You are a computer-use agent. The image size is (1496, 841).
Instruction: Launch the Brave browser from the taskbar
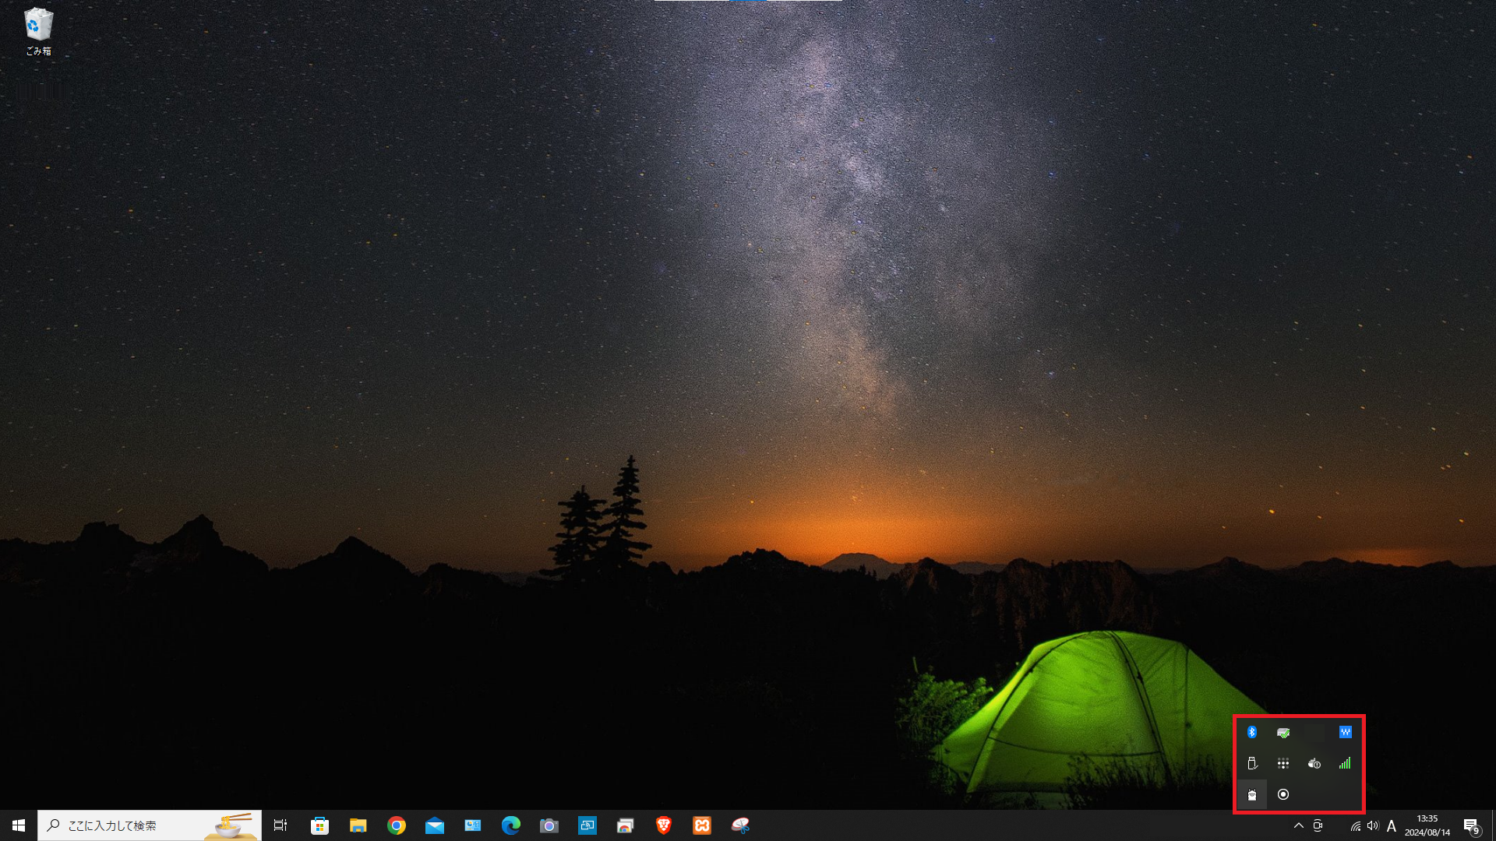click(x=664, y=825)
